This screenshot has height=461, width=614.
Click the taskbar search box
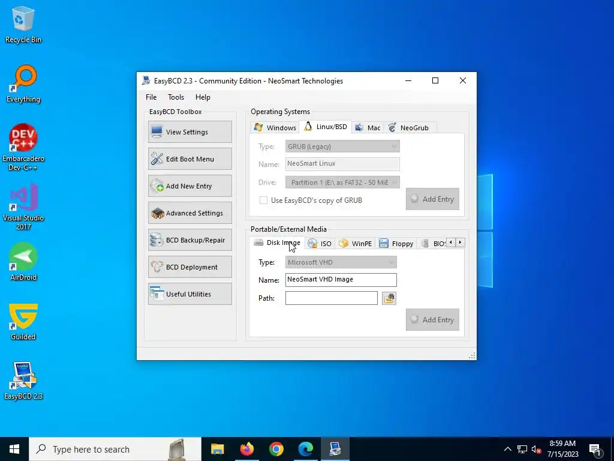tap(115, 449)
